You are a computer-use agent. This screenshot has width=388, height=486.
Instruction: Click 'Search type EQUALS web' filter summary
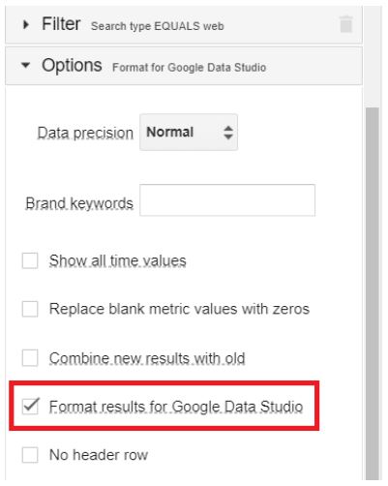point(158,26)
